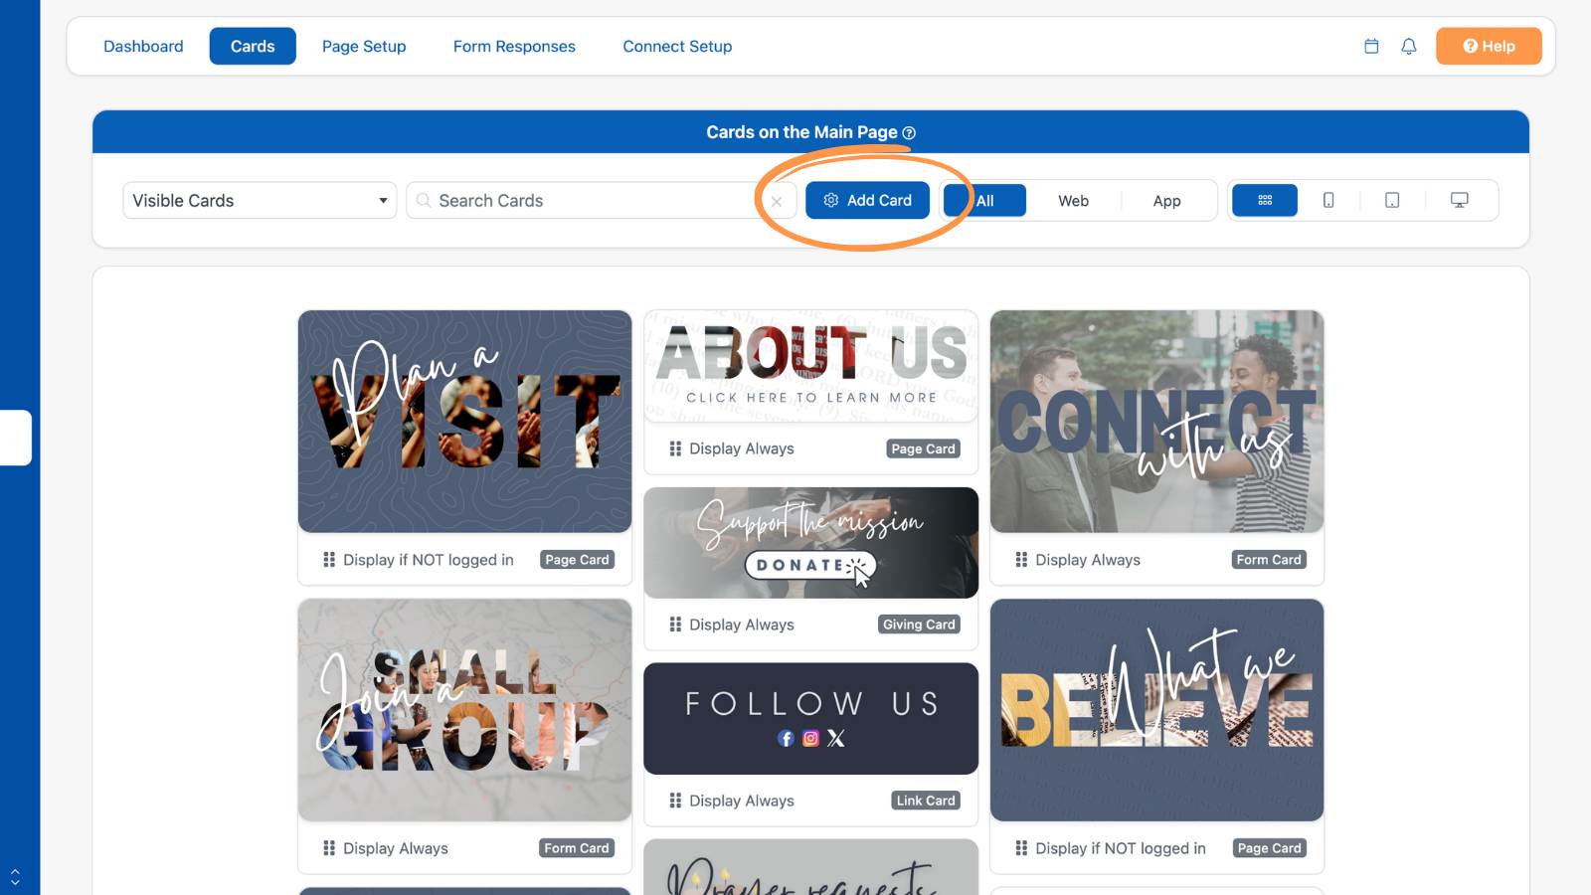The width and height of the screenshot is (1591, 895).
Task: Preview cards in tablet view
Action: (x=1392, y=200)
